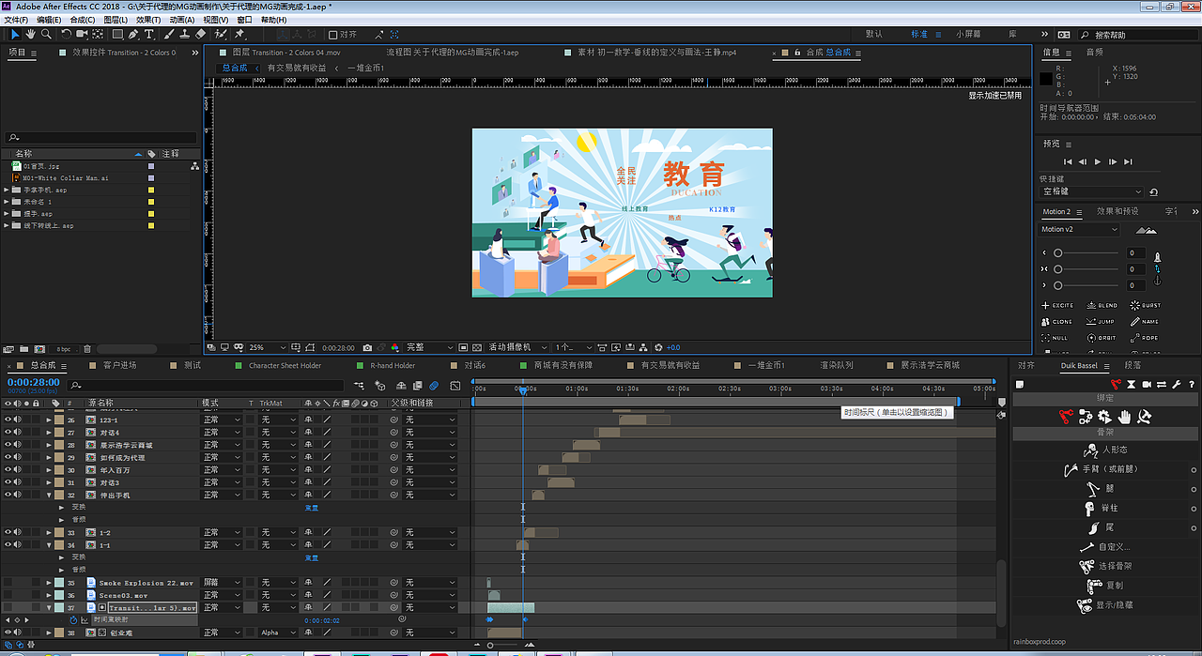Open the 文件(F) menu
The height and width of the screenshot is (656, 1202).
coord(17,20)
